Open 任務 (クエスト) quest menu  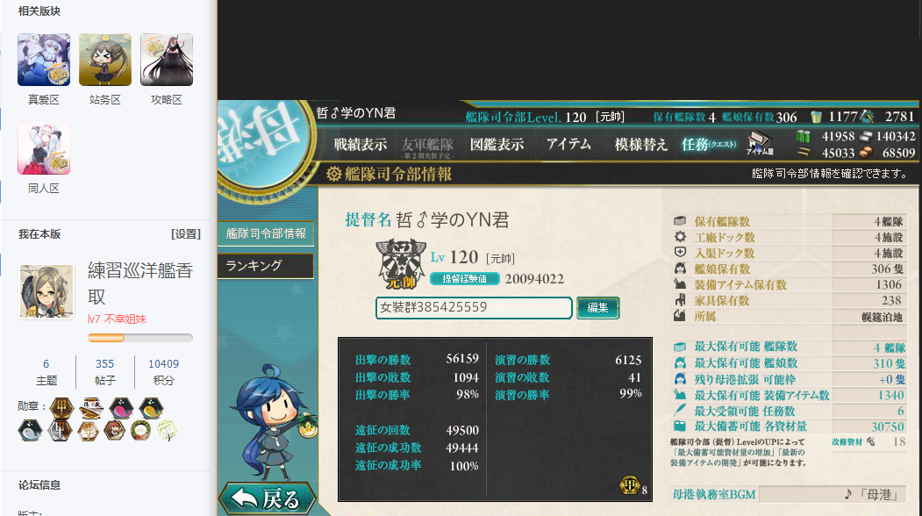click(x=709, y=144)
